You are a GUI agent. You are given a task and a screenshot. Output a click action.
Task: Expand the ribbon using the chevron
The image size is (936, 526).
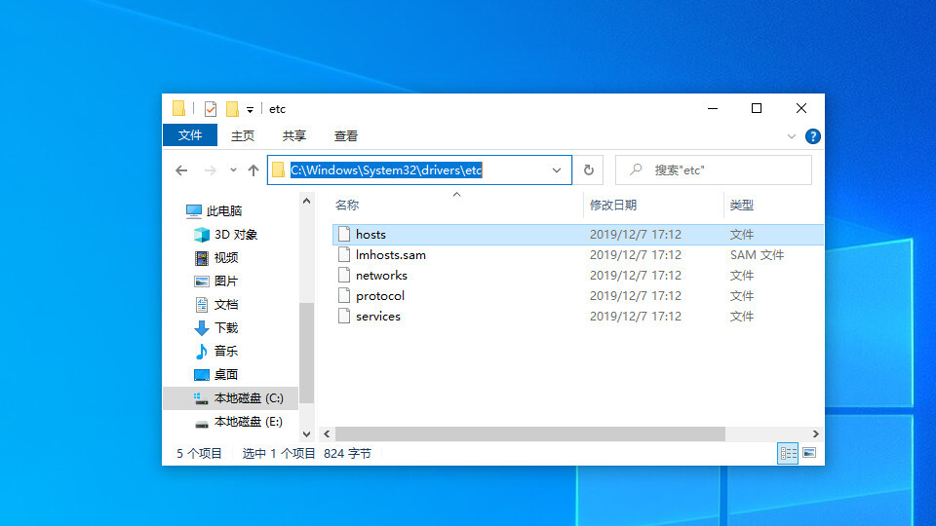(x=792, y=136)
